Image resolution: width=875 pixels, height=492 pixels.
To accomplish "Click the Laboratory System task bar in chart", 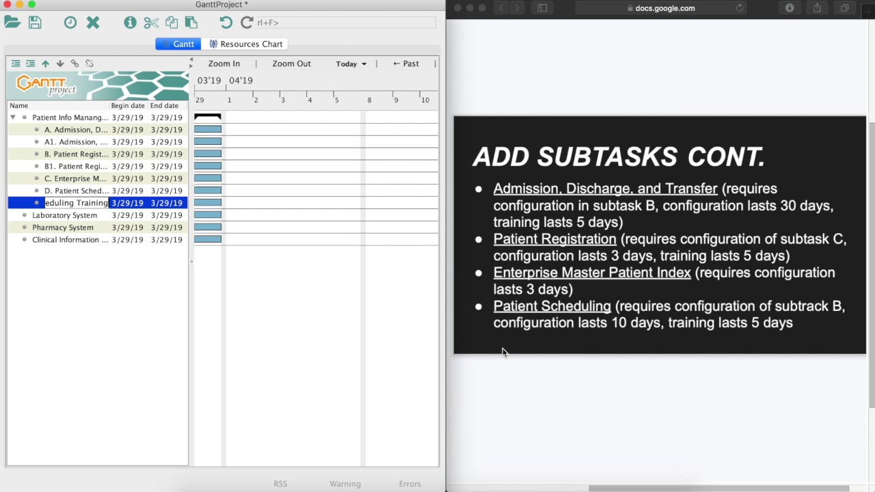I will click(208, 215).
